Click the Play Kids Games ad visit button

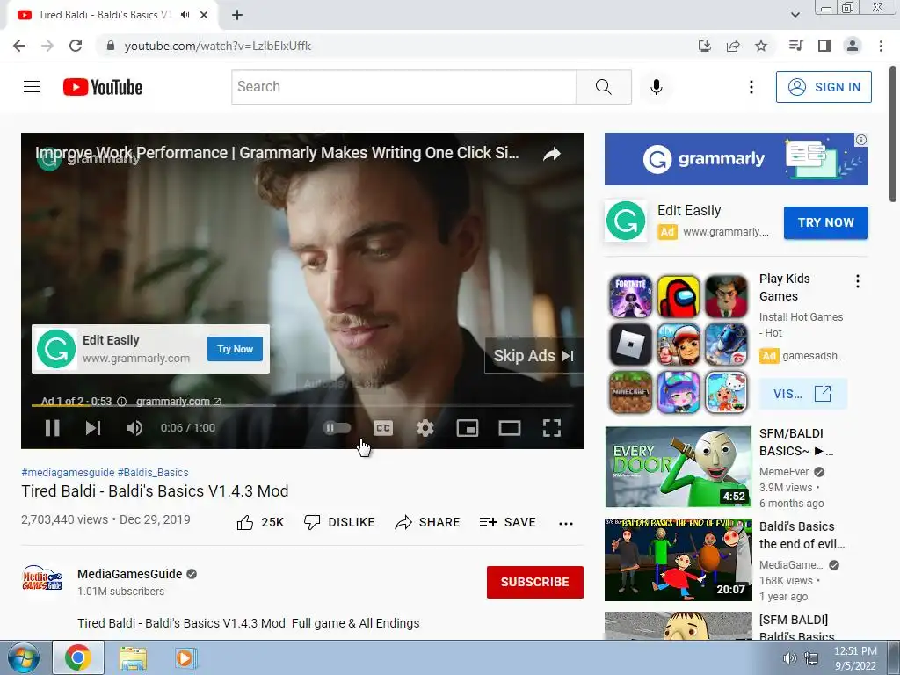coord(802,394)
